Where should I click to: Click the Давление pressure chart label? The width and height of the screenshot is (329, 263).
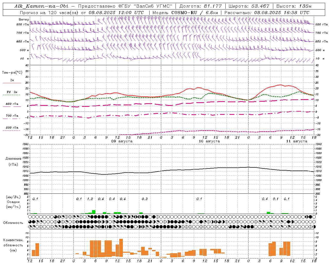click(x=13, y=159)
